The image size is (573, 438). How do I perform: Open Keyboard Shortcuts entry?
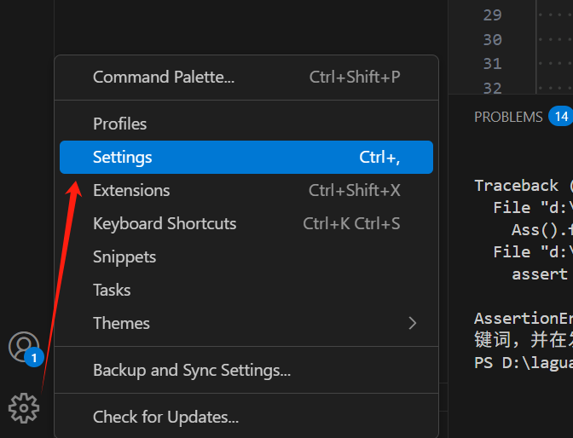coord(246,223)
